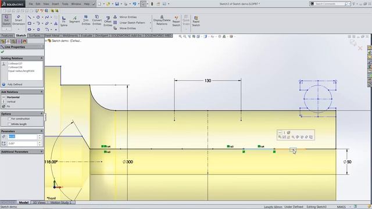
Task: Switch to the SOLIDWORKS Add-Ins tab
Action: pos(127,35)
